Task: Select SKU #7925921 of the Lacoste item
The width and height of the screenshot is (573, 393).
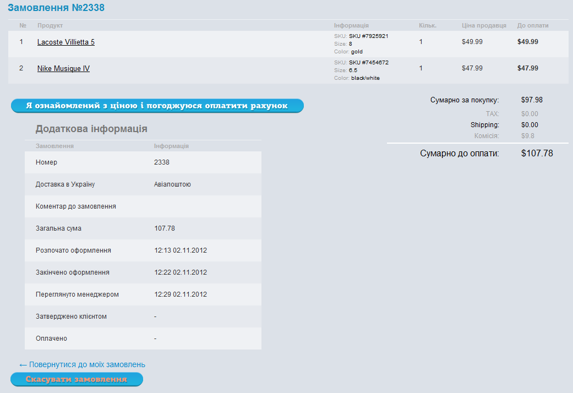Action: [368, 36]
